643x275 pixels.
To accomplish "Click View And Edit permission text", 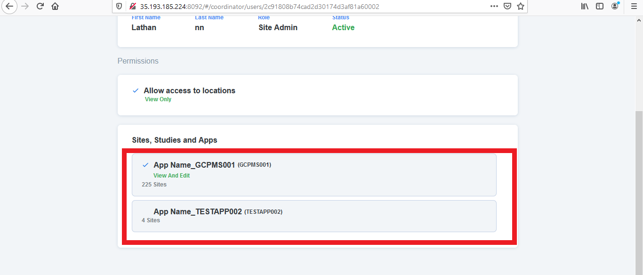I will coord(172,176).
